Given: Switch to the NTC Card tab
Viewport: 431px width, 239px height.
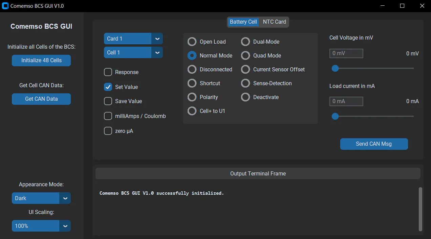Looking at the screenshot, I should tap(274, 22).
